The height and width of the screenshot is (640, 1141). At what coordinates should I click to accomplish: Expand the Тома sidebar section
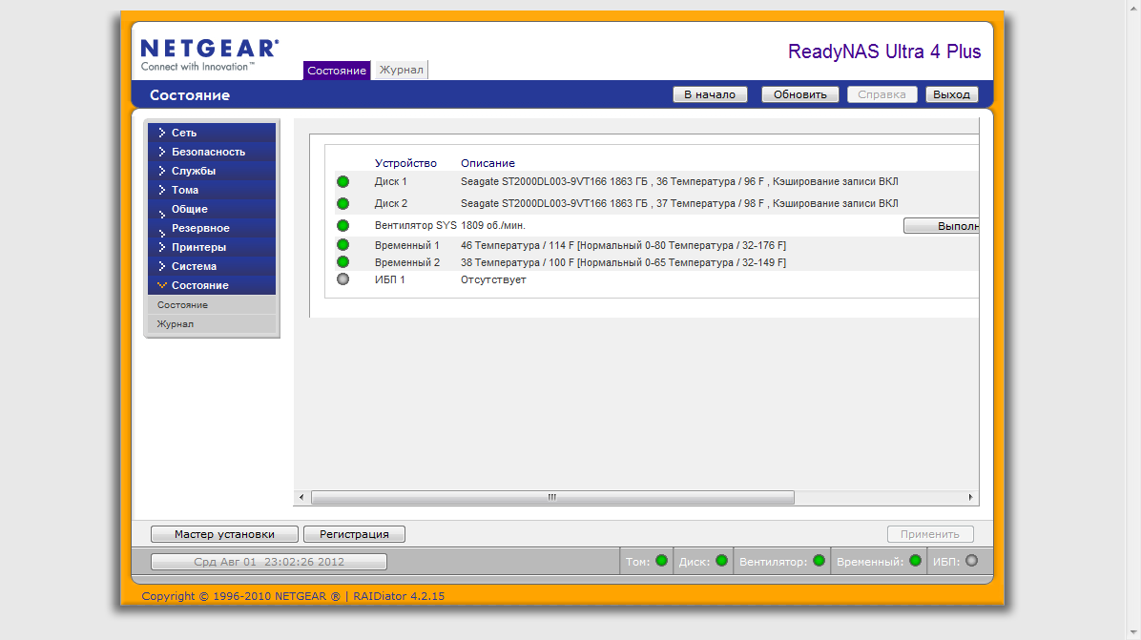coord(212,189)
